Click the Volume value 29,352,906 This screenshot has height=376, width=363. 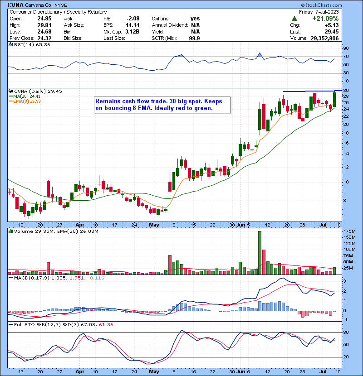click(324, 38)
